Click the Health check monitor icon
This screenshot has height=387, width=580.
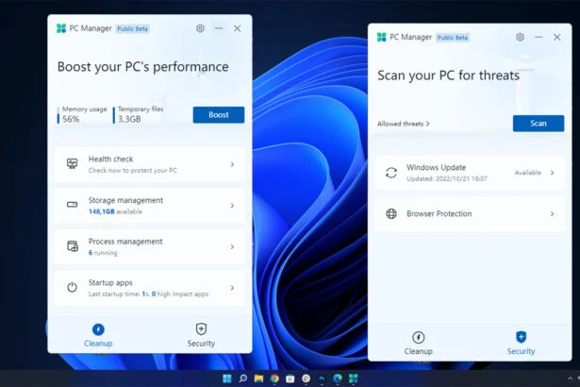pos(72,163)
